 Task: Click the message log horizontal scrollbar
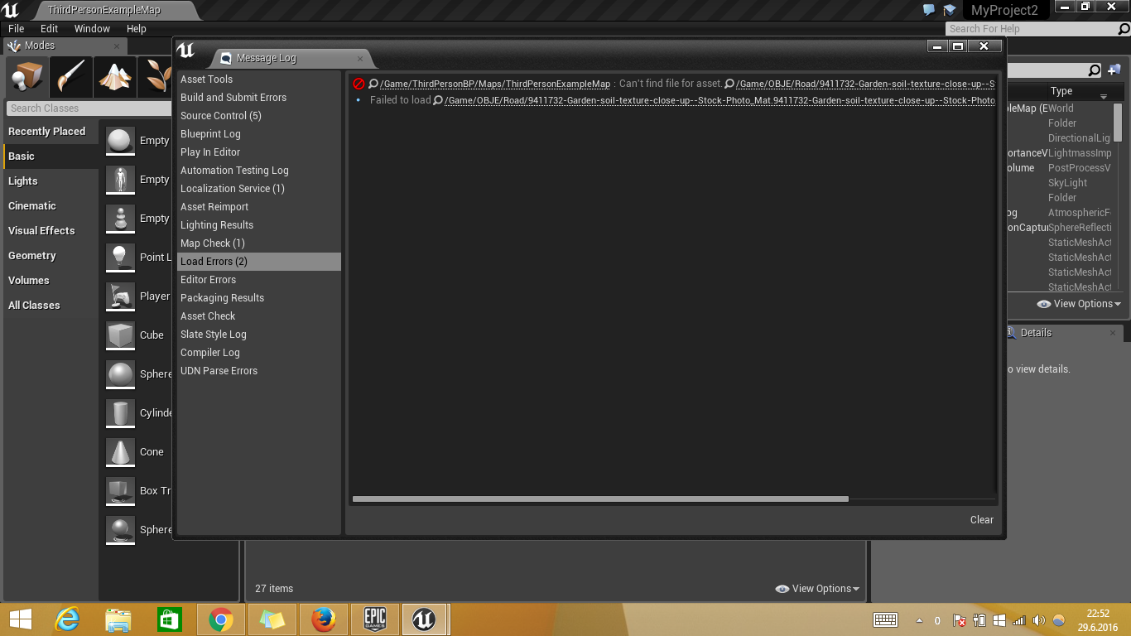click(600, 499)
